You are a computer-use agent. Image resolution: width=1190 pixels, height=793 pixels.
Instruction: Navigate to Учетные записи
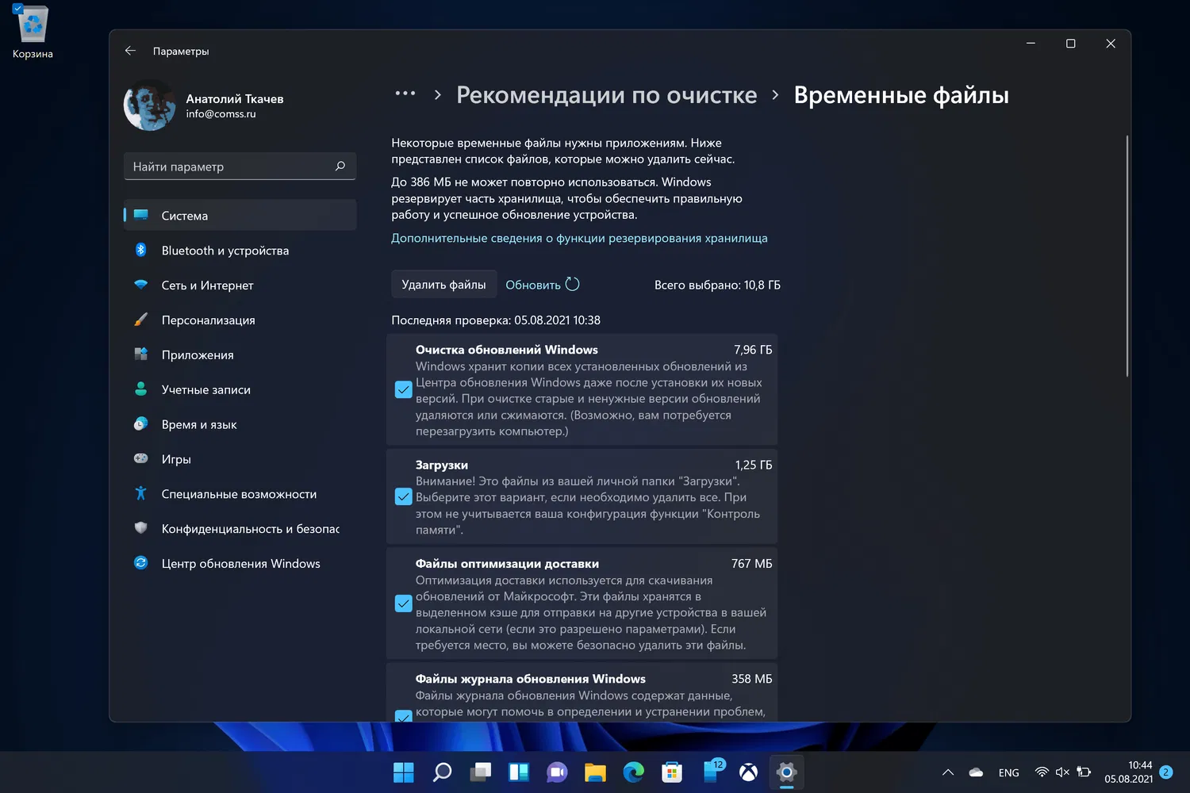240,389
